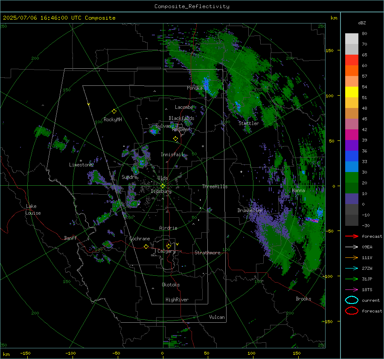Click the Blackfalds town label
Viewport: 384px width, 359px height.
tap(181, 118)
